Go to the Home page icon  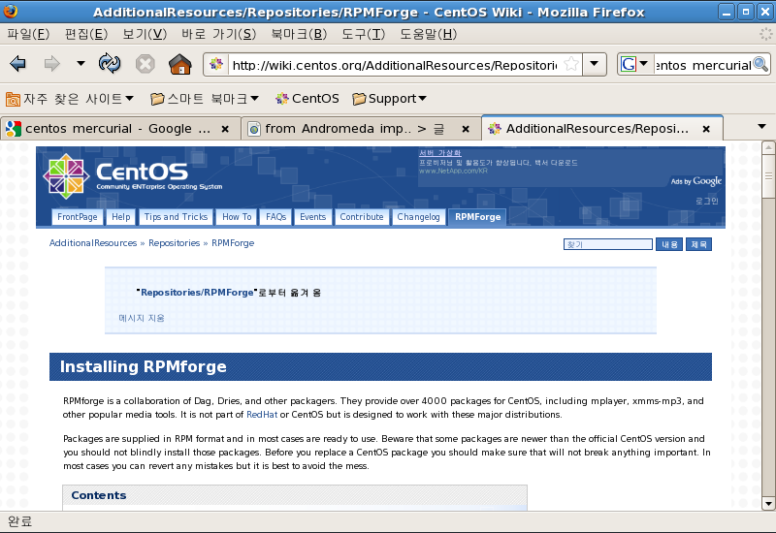pyautogui.click(x=180, y=64)
